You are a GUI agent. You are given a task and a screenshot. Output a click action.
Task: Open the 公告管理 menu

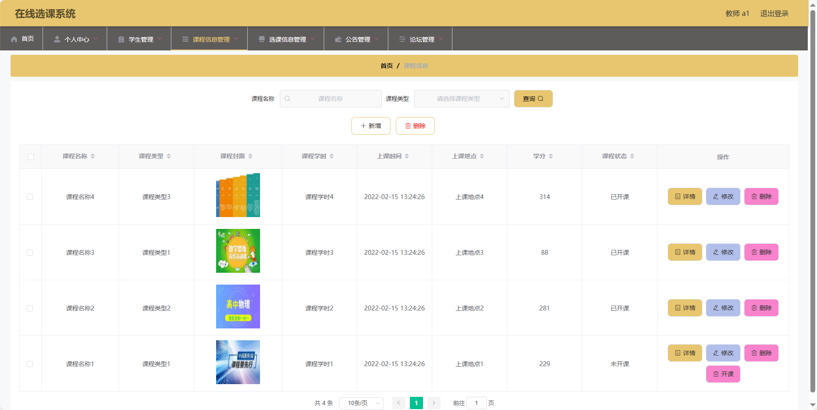[x=356, y=39]
